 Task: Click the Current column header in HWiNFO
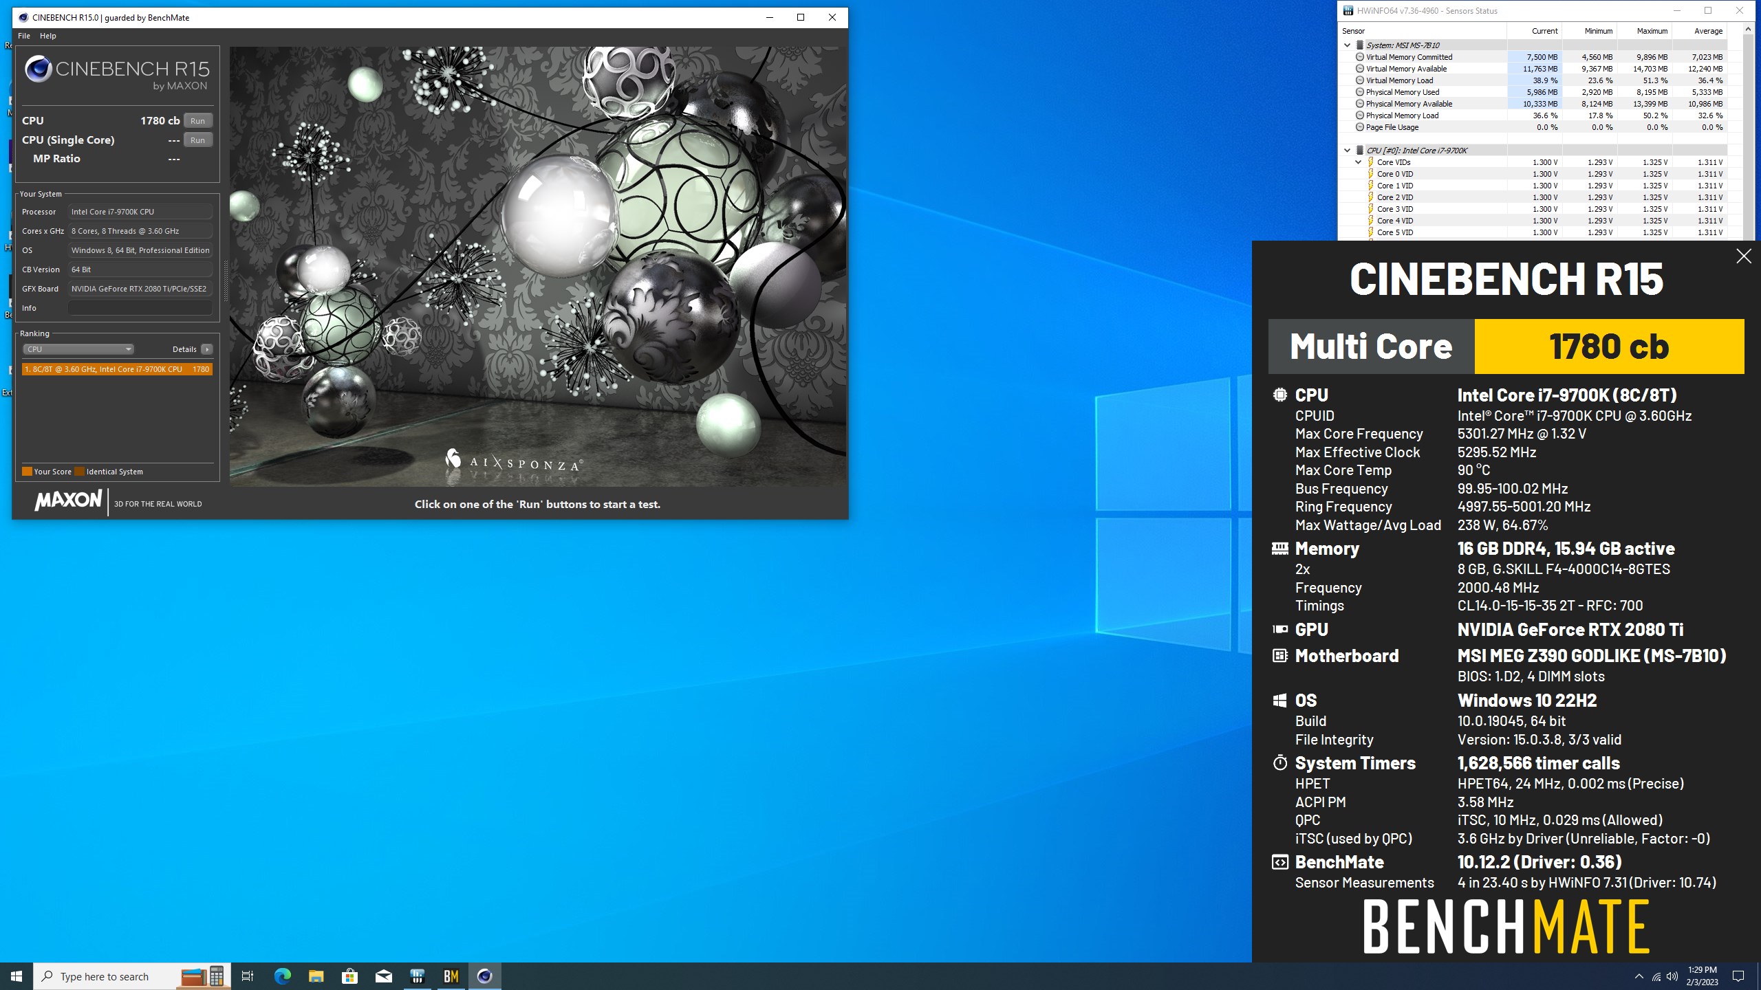(1535, 31)
